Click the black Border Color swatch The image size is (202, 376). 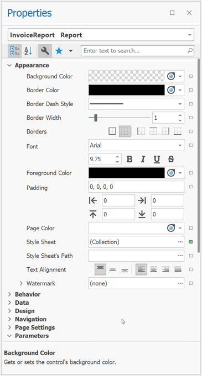[127, 90]
